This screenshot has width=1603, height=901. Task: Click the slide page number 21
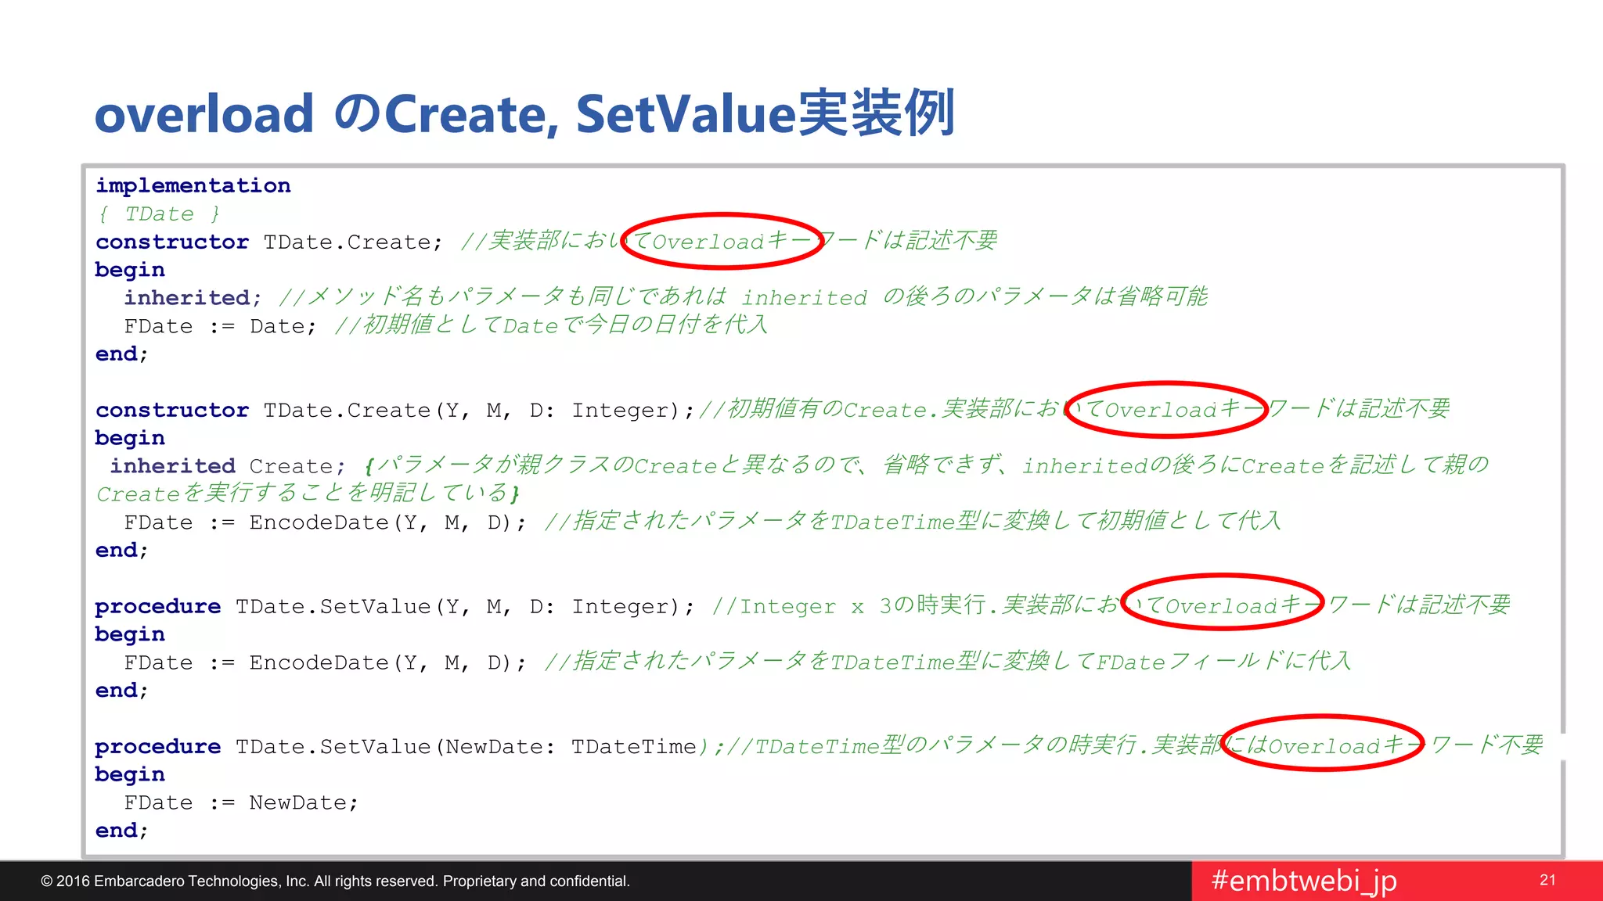[x=1547, y=880]
